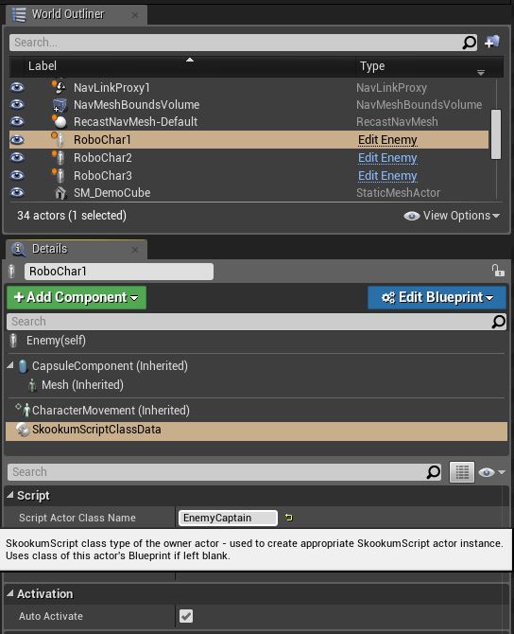Collapse the Script section
The height and width of the screenshot is (634, 514).
[10, 495]
